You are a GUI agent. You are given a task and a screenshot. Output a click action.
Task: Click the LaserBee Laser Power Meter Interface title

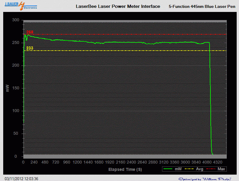click(x=118, y=6)
